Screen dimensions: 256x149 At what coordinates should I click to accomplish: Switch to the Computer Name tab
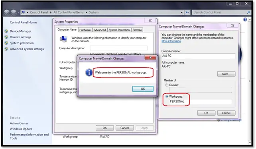pyautogui.click(x=67, y=30)
